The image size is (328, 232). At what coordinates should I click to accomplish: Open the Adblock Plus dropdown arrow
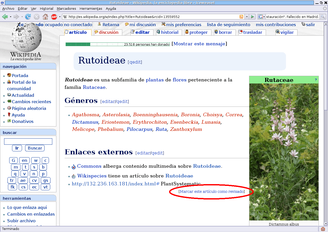60,17
